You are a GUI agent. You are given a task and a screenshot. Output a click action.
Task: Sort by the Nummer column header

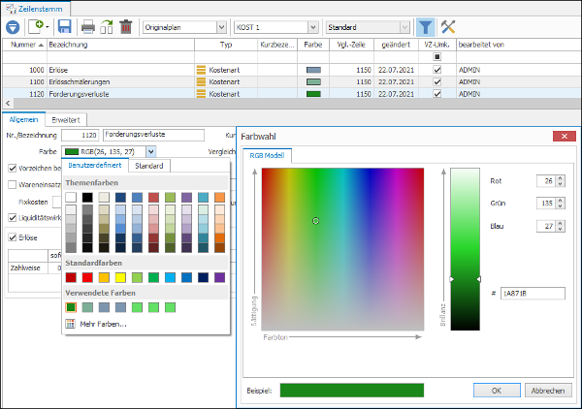[x=24, y=45]
